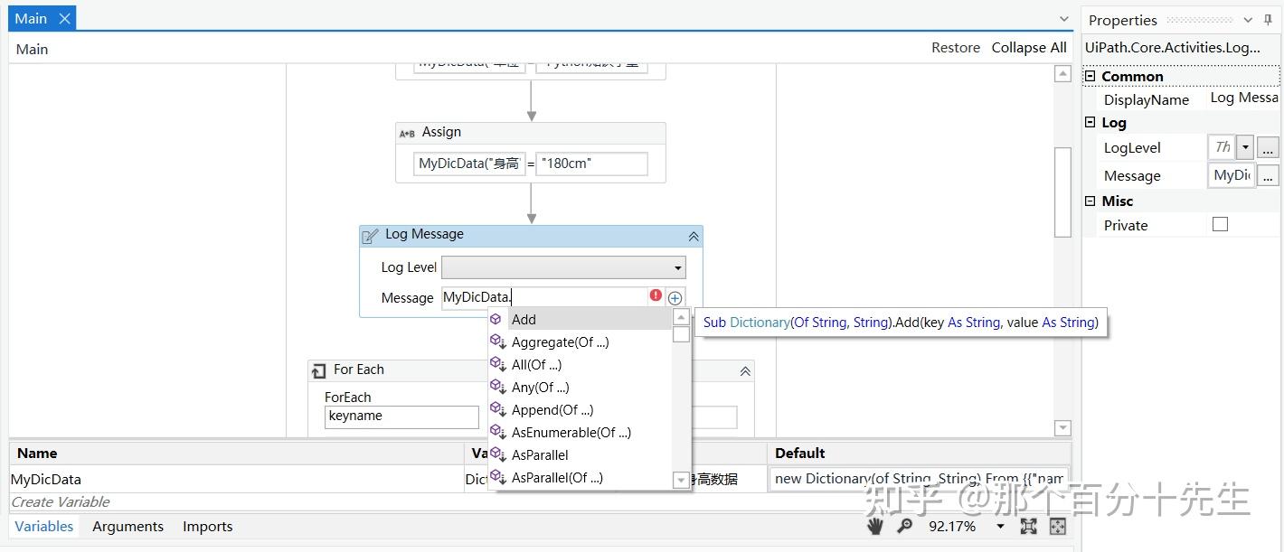The height and width of the screenshot is (552, 1284).
Task: Switch to the Arguments tab
Action: click(x=127, y=526)
